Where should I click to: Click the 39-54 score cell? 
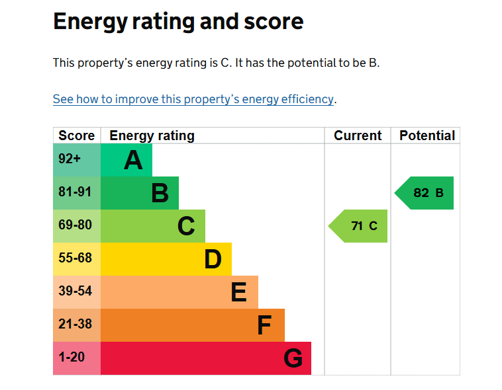tap(77, 292)
